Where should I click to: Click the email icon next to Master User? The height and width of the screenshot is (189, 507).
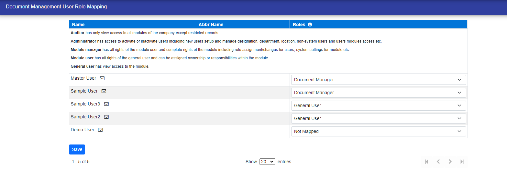[102, 78]
